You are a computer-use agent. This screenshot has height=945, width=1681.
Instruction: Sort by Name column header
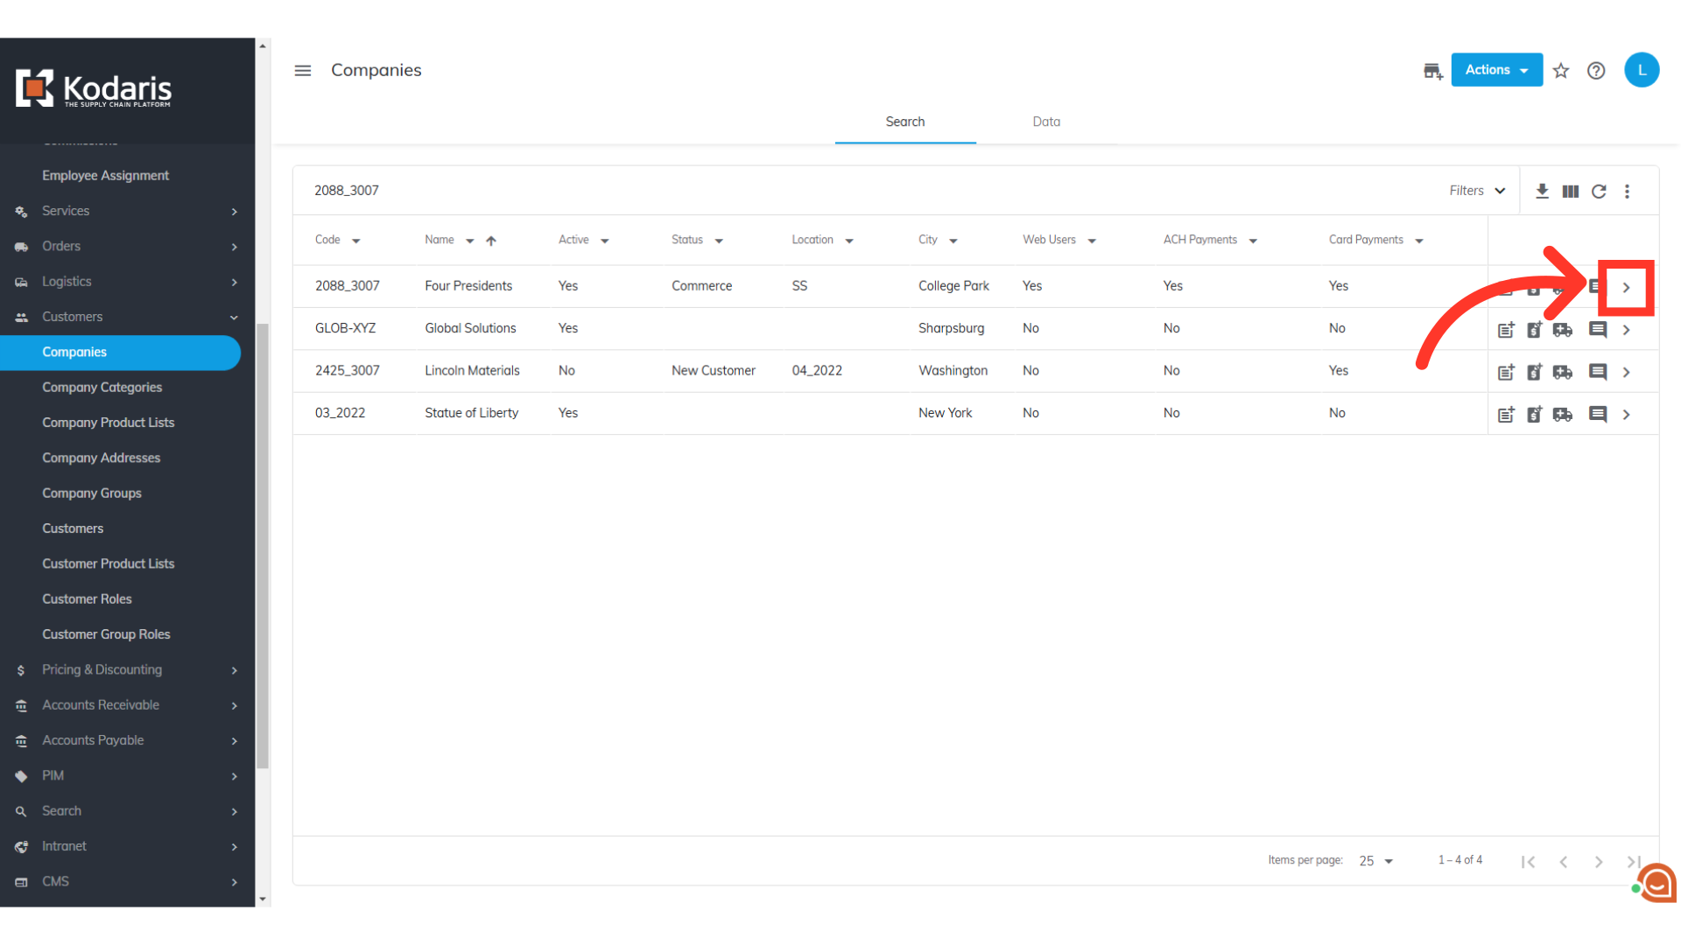(x=440, y=240)
